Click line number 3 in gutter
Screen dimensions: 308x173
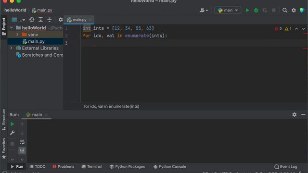click(66, 43)
